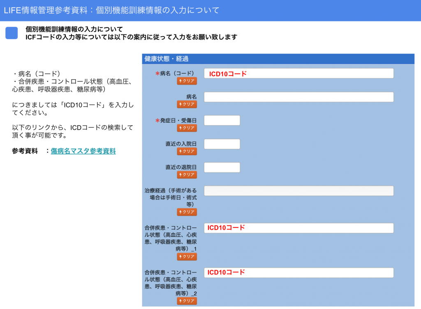Select the grayed 治療経過 text field

click(299, 190)
